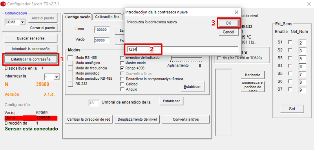Select Modo periódico RS-485 option
The image size is (314, 150).
70,79
